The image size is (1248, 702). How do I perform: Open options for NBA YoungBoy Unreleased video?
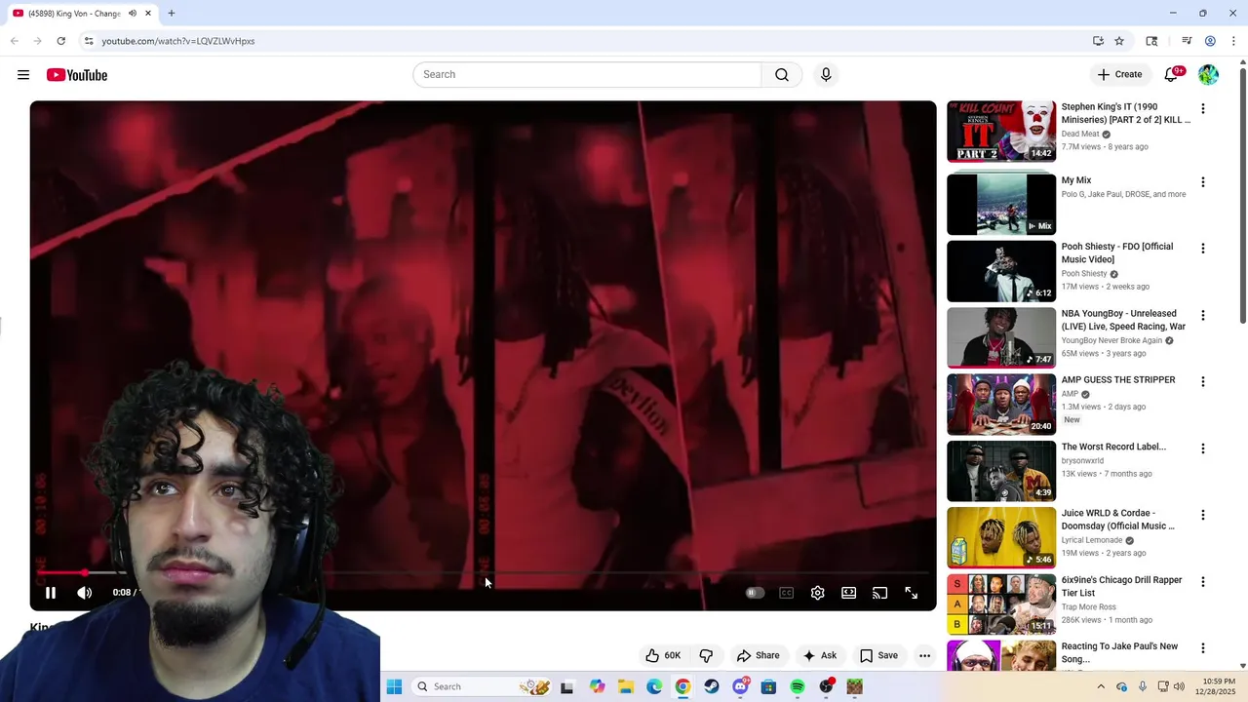pos(1202,316)
